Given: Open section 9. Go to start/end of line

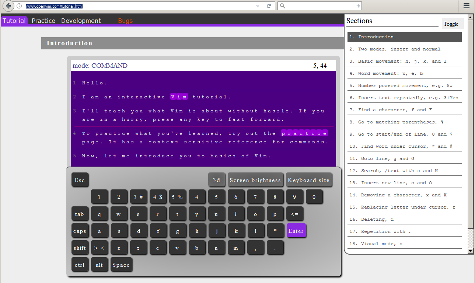Looking at the screenshot, I should [405, 134].
